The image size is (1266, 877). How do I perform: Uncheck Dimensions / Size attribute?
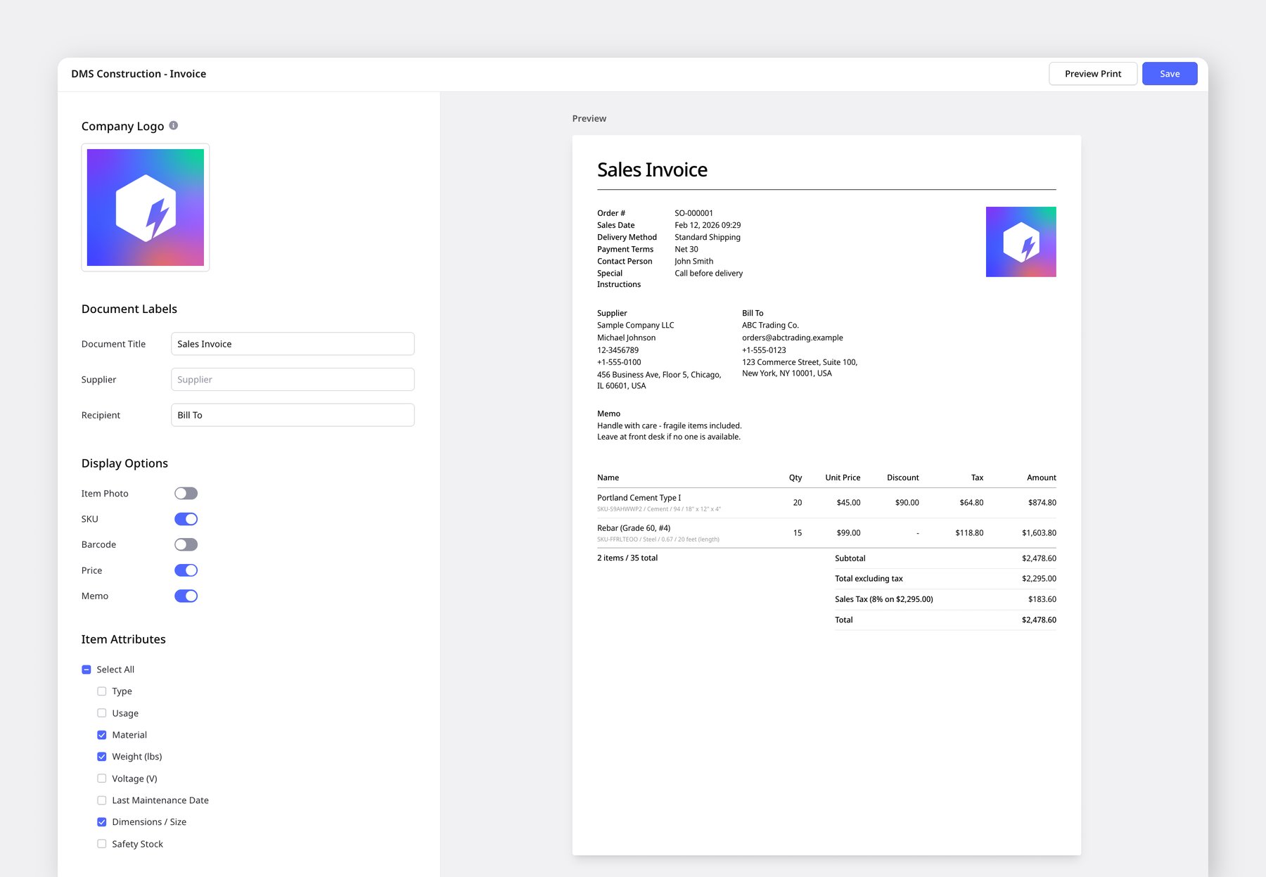point(102,822)
